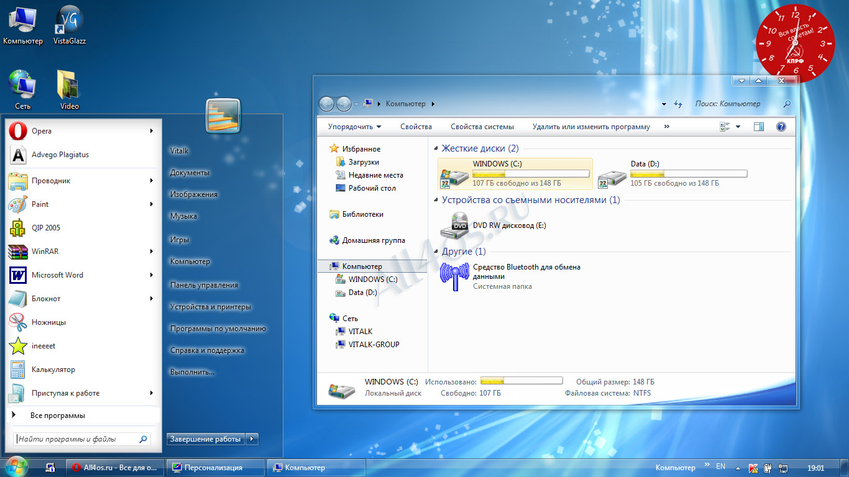This screenshot has height=477, width=849.
Task: Select the Video folder on desktop
Action: pyautogui.click(x=69, y=90)
